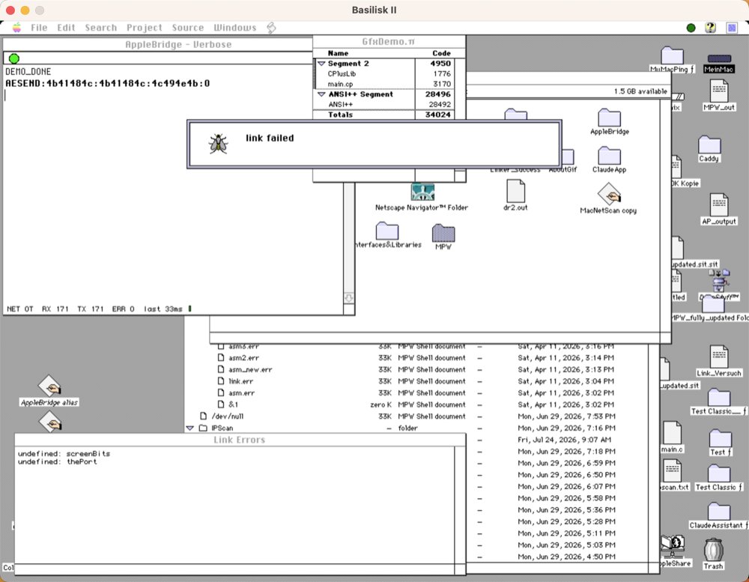Open the Project menu

coord(145,28)
